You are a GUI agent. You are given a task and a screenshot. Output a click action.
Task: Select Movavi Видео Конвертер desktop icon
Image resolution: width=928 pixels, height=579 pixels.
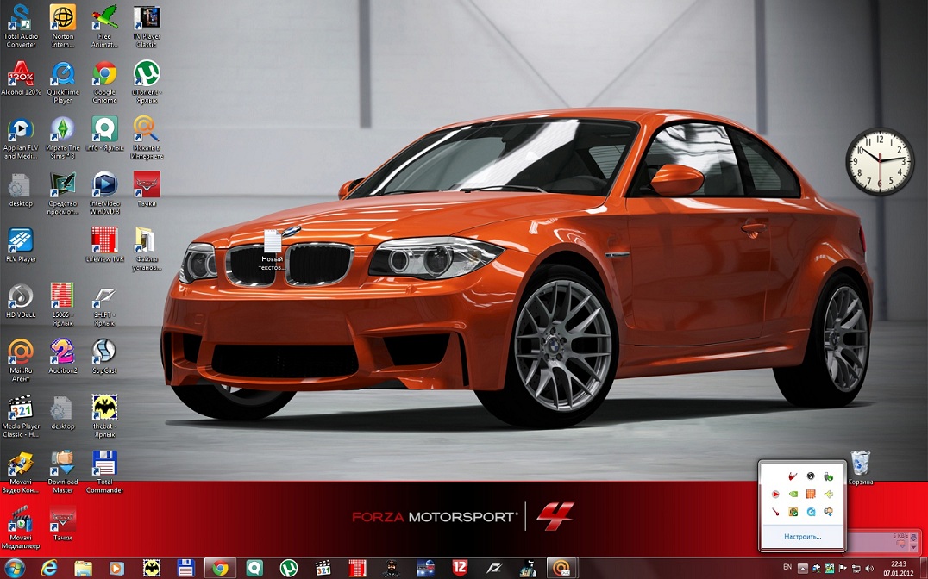tap(21, 472)
